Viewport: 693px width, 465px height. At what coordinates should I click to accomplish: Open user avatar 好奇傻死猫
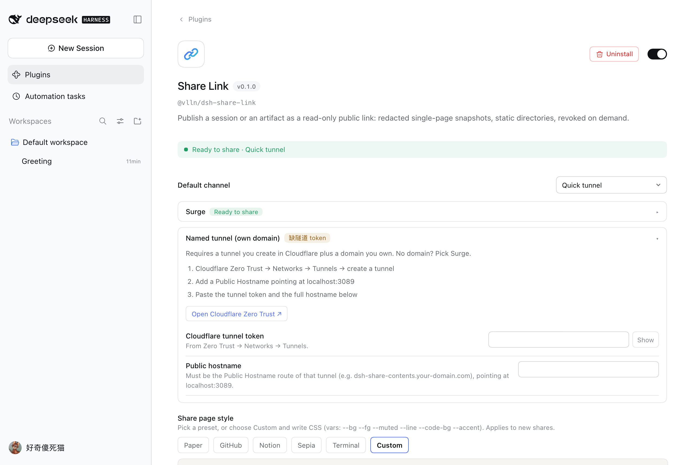click(15, 447)
